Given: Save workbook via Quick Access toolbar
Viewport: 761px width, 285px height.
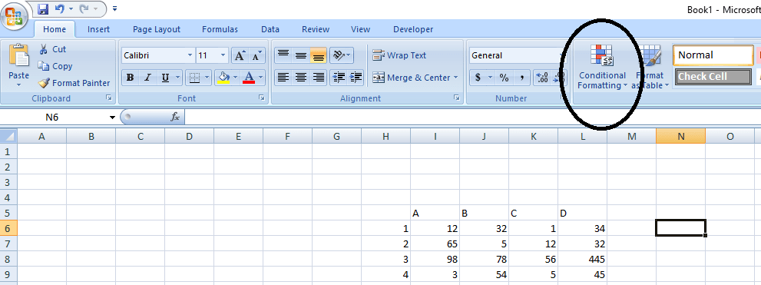Looking at the screenshot, I should [43, 8].
